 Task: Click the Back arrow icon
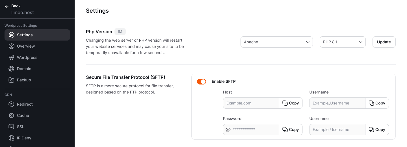pos(7,6)
